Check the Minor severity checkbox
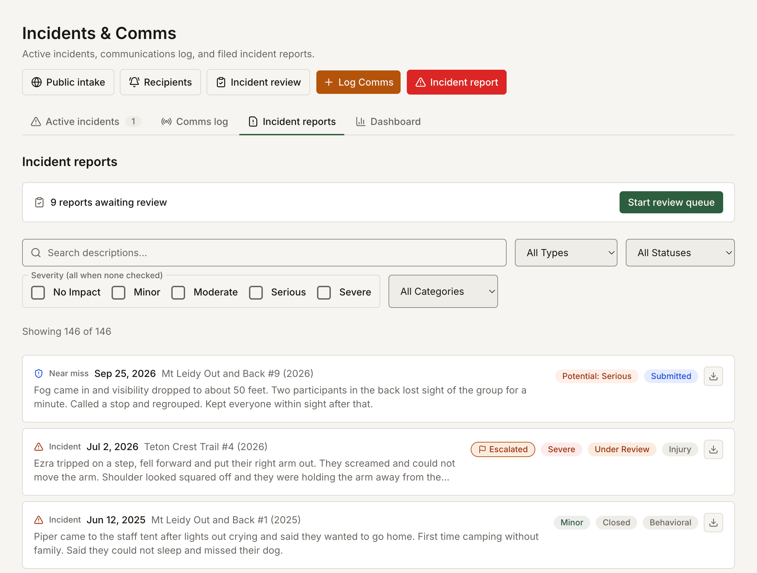The width and height of the screenshot is (757, 573). (118, 292)
